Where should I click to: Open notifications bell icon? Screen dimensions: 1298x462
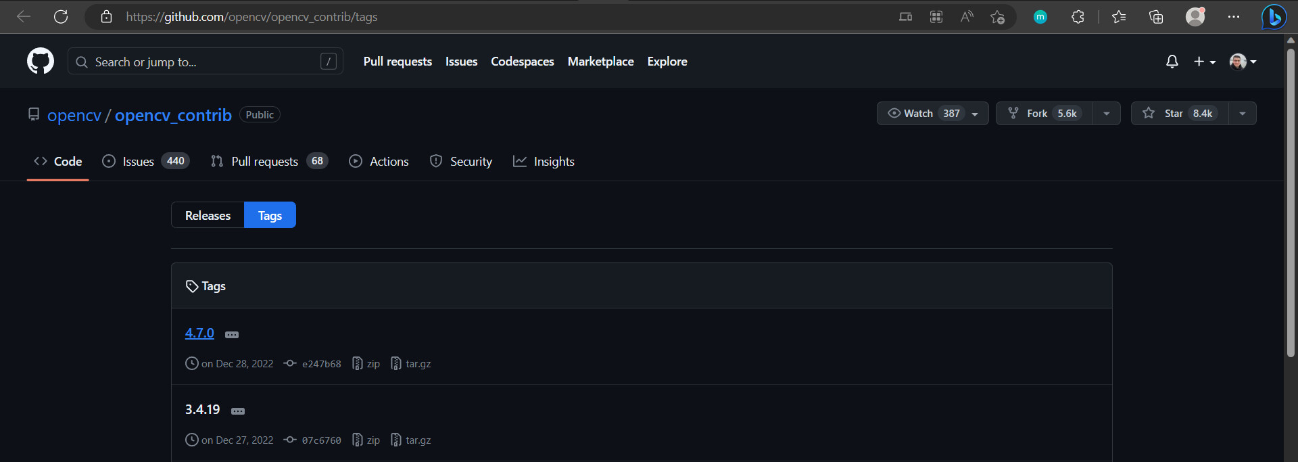tap(1172, 62)
